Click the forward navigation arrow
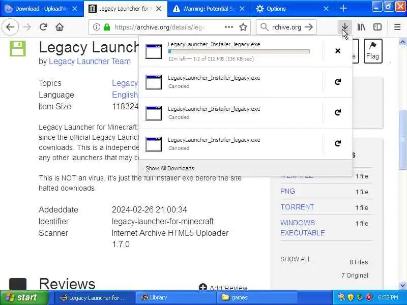The image size is (407, 305). point(27,27)
